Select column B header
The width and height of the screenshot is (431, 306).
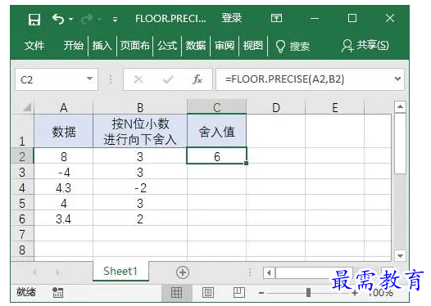pos(140,107)
